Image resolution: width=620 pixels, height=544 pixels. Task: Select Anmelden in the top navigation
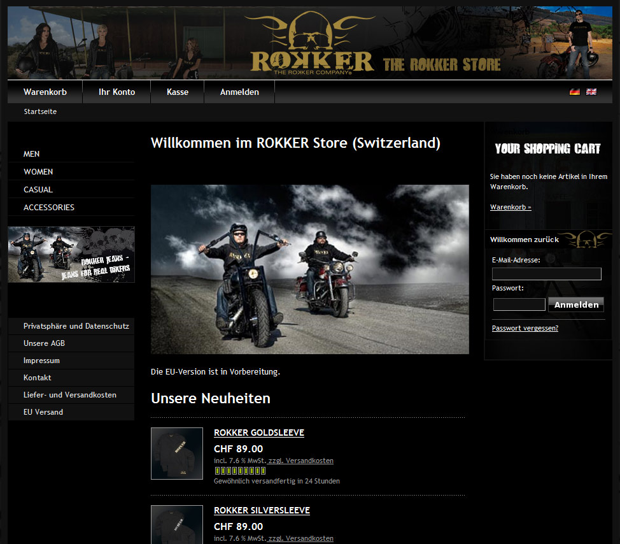[x=239, y=92]
